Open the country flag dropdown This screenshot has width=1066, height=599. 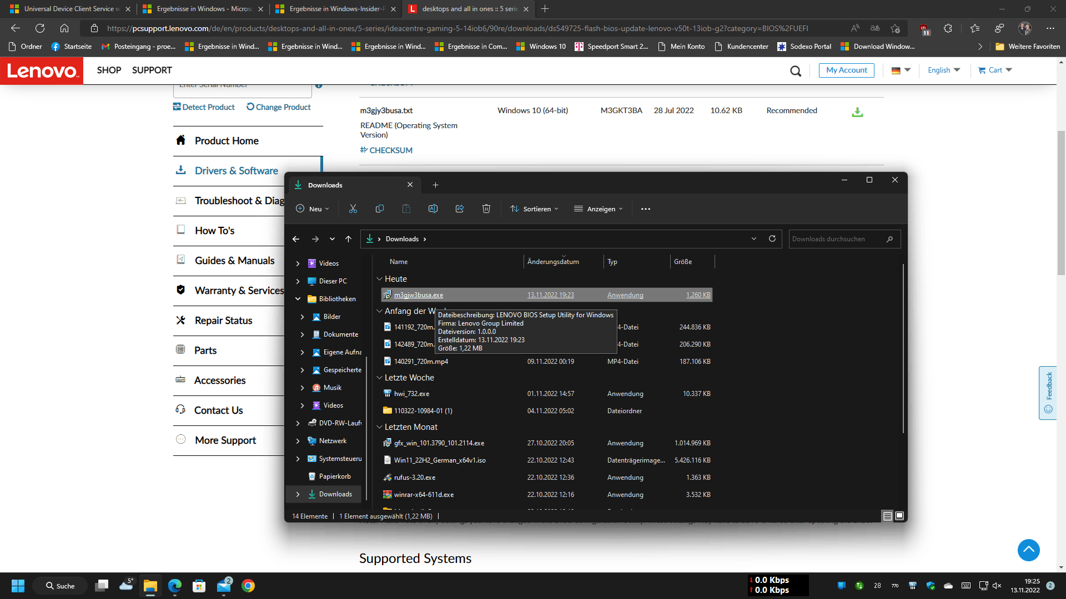[x=901, y=70]
